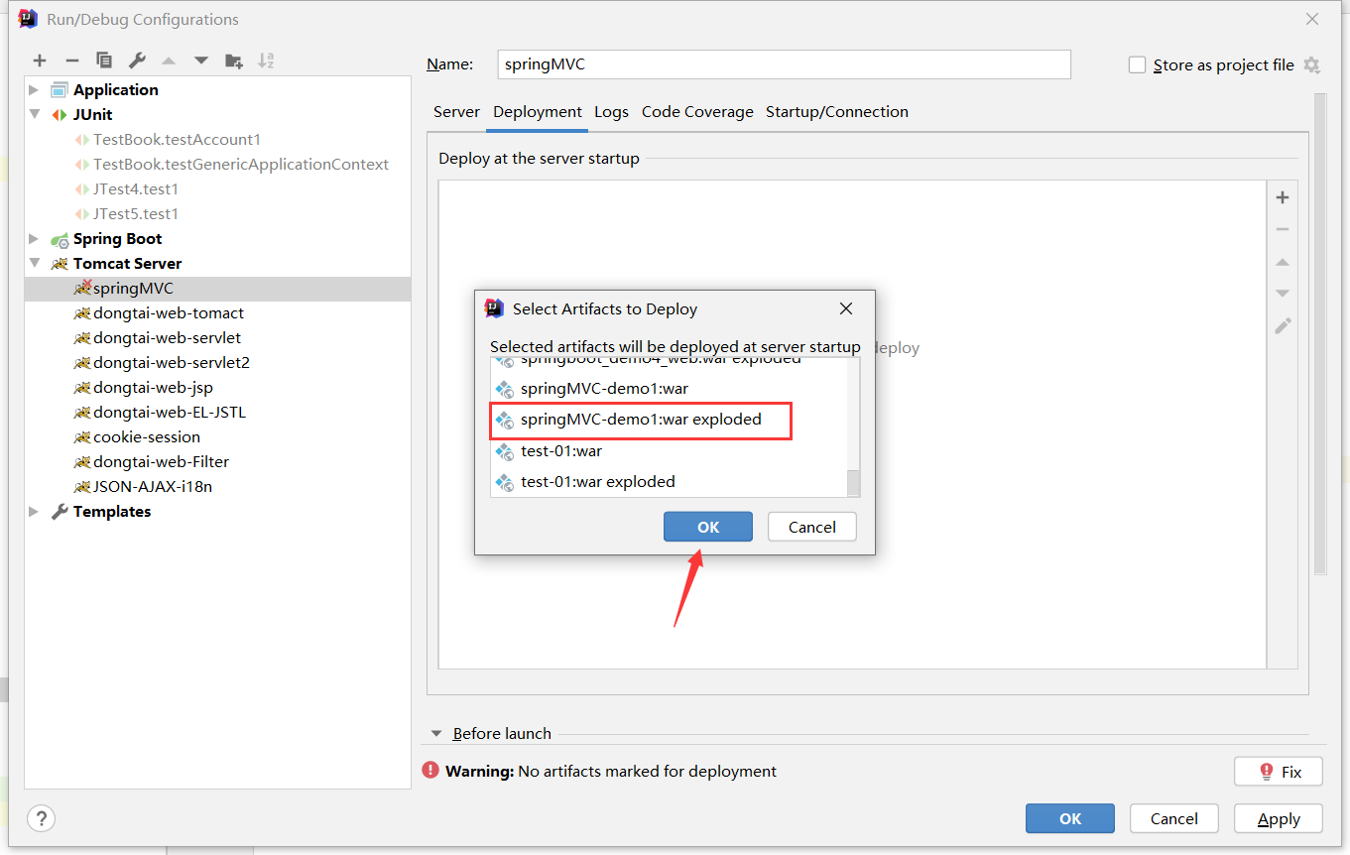This screenshot has height=855, width=1350.
Task: Move configuration down in left toolbar
Action: pyautogui.click(x=201, y=61)
